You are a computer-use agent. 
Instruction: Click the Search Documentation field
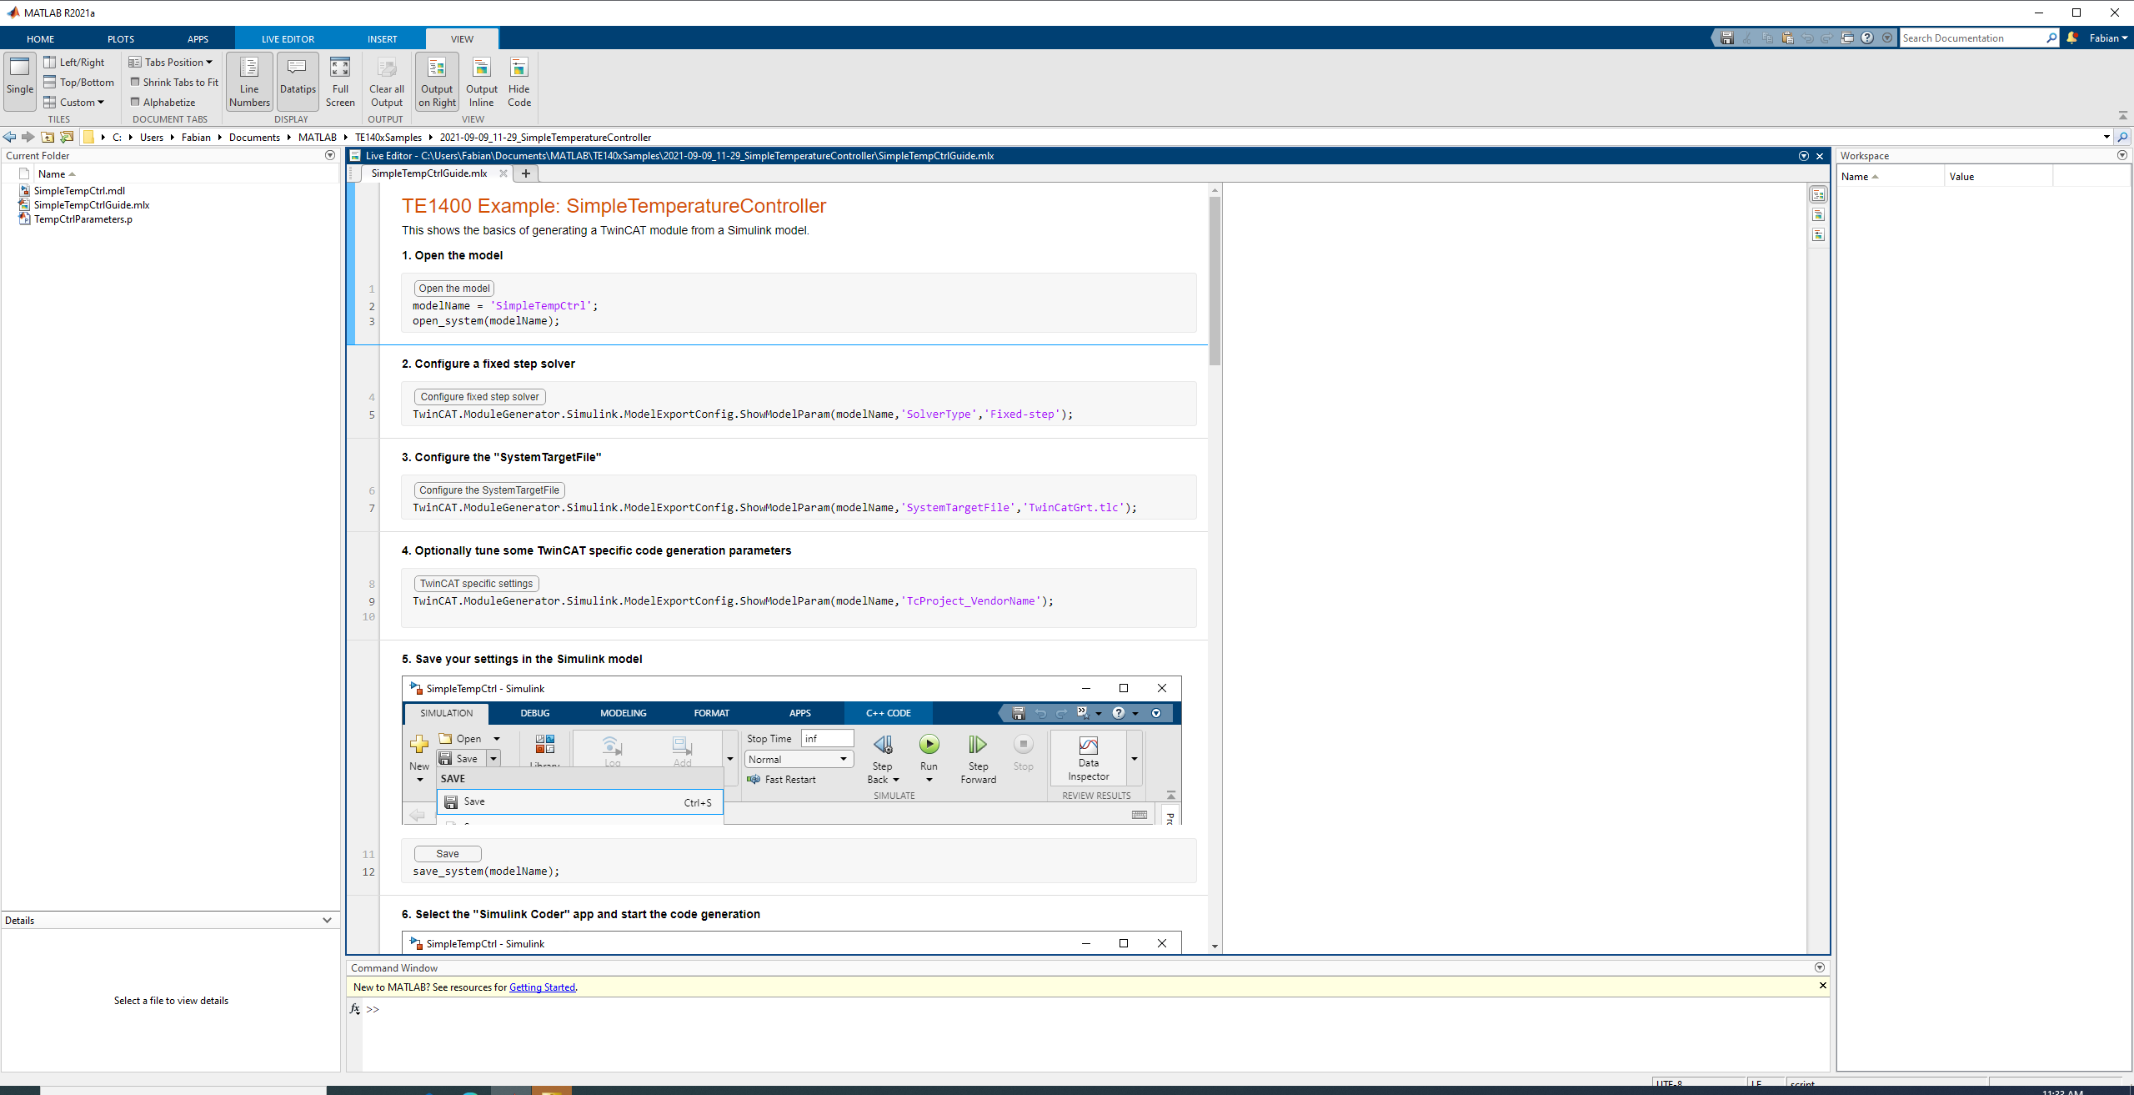click(1973, 38)
